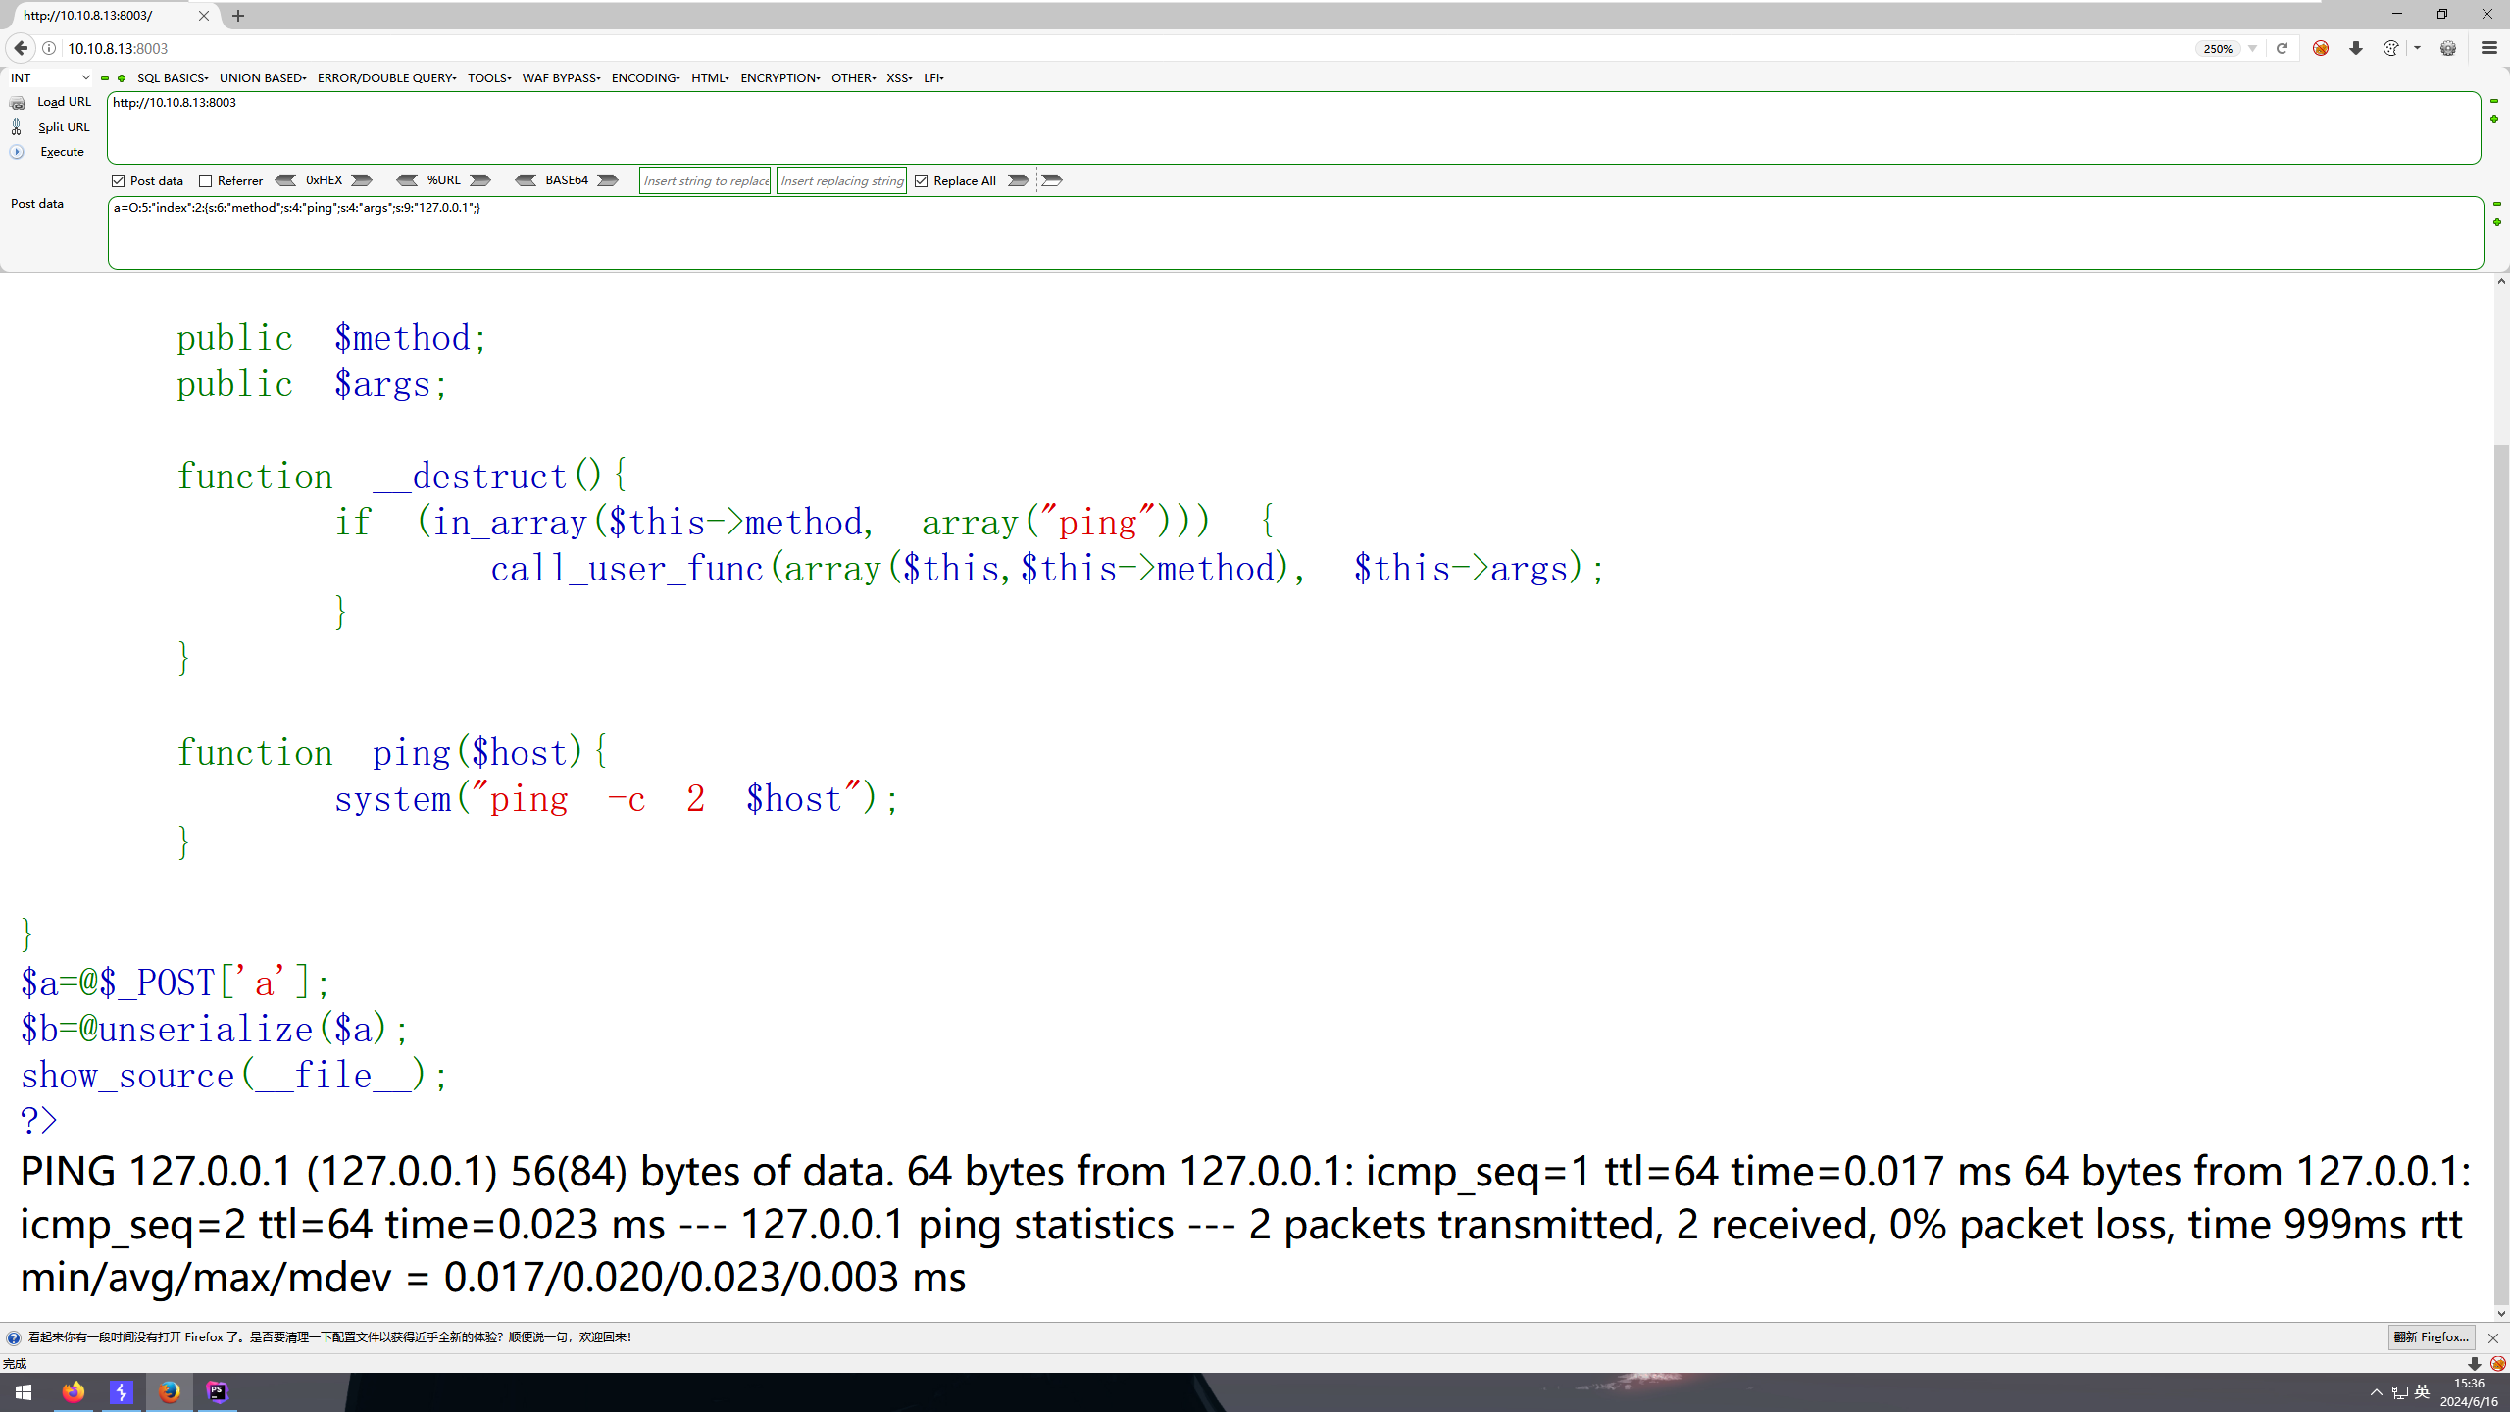
Task: Open the XSS menu
Action: [x=899, y=78]
